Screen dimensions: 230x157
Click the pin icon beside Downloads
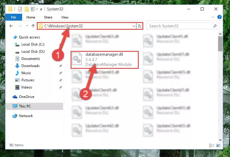(61, 66)
